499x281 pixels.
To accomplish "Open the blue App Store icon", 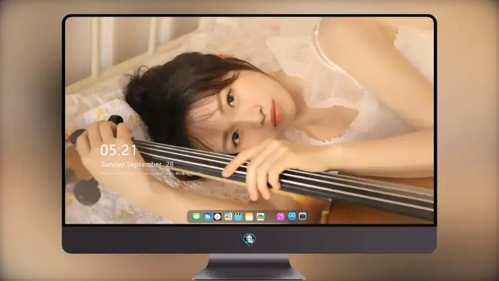I will [292, 216].
